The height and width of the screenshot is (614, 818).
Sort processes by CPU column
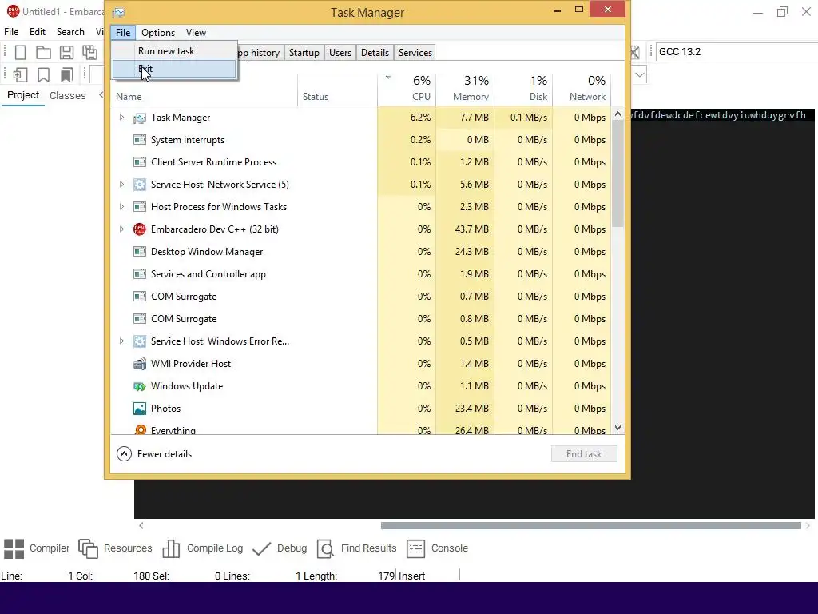[x=407, y=89]
